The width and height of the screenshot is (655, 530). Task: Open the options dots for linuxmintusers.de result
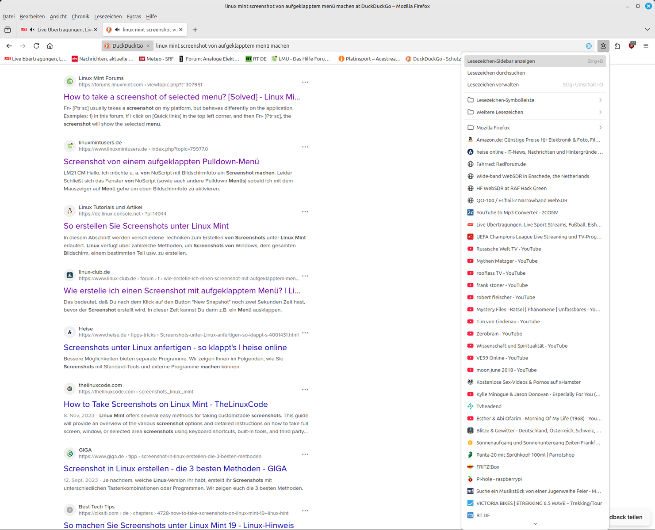pyautogui.click(x=305, y=147)
